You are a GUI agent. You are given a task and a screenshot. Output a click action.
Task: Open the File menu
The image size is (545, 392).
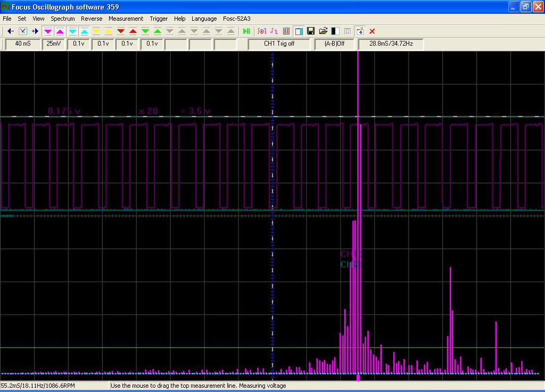point(7,19)
